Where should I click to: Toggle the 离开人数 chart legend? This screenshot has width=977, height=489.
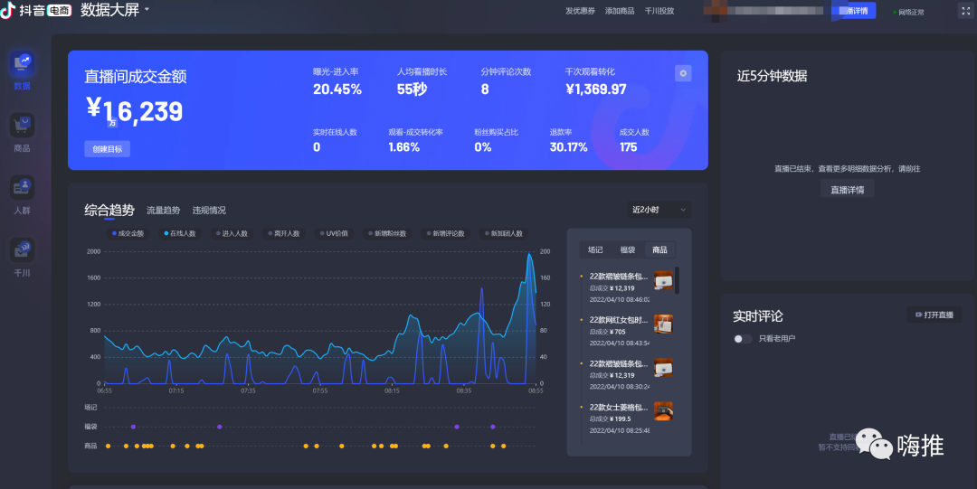click(283, 233)
